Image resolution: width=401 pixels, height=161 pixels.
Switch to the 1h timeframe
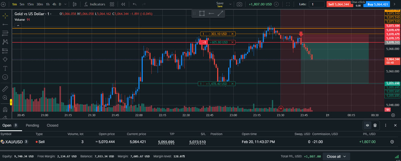tap(48, 4)
